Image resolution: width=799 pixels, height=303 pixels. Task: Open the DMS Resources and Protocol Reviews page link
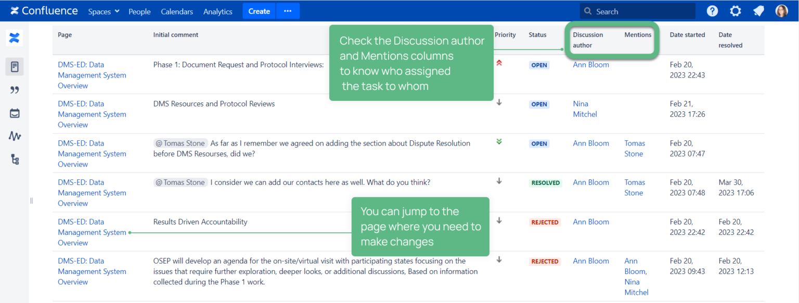click(x=214, y=103)
